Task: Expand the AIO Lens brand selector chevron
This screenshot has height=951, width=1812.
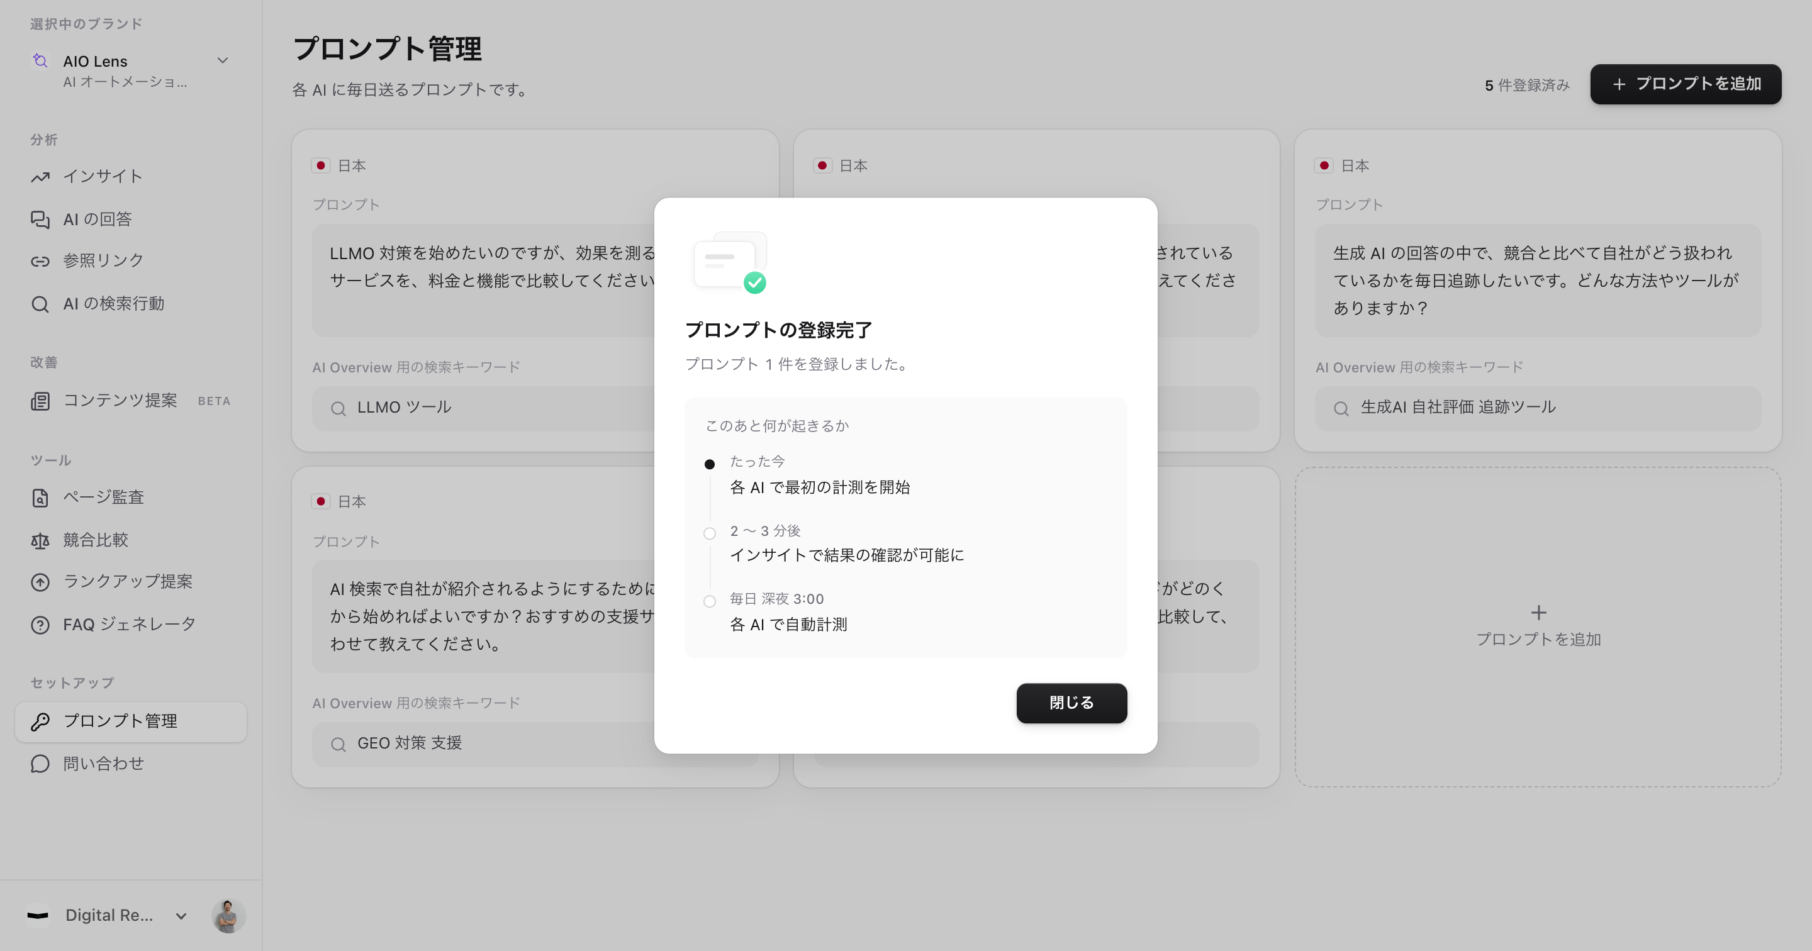Action: pos(223,60)
